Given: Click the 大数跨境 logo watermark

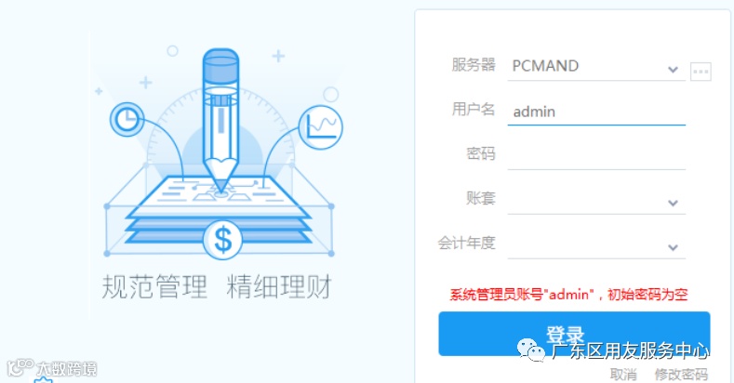Looking at the screenshot, I should pos(52,368).
